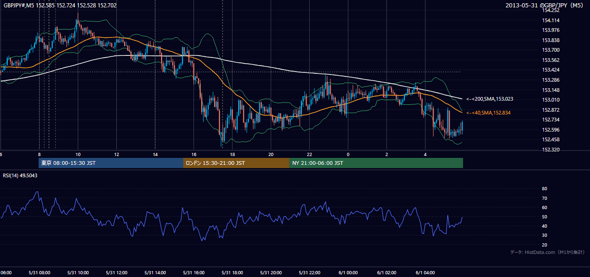Click price axis value 152.872
Viewport: 590px width, 277px height.
[x=550, y=110]
